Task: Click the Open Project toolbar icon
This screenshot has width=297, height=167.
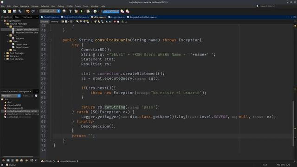Action: pyautogui.click(x=14, y=11)
